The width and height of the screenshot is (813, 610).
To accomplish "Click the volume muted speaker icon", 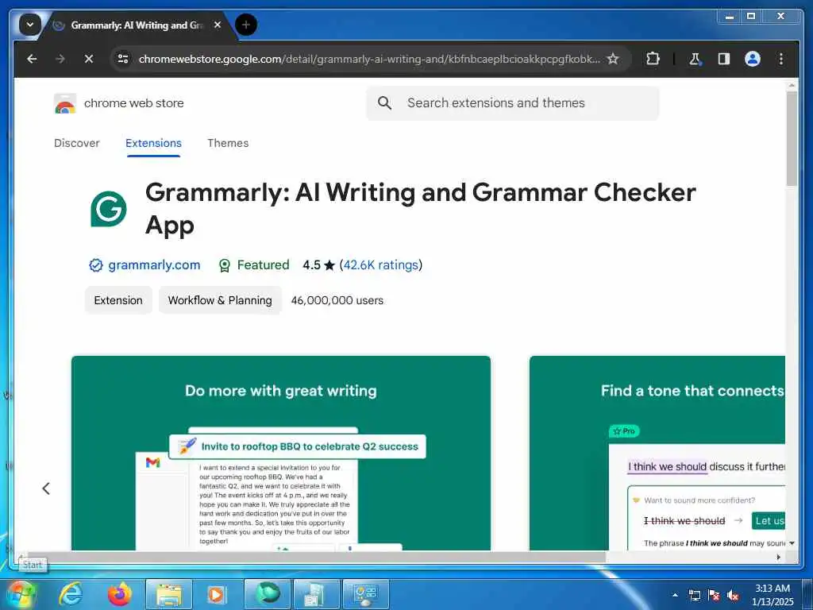I will [x=733, y=596].
